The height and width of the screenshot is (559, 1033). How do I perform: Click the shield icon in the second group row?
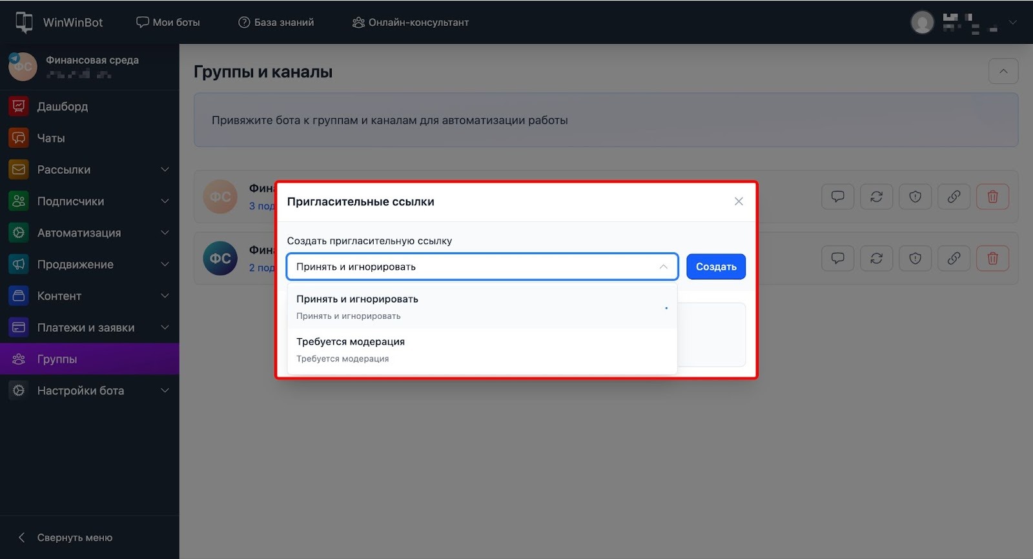click(915, 259)
